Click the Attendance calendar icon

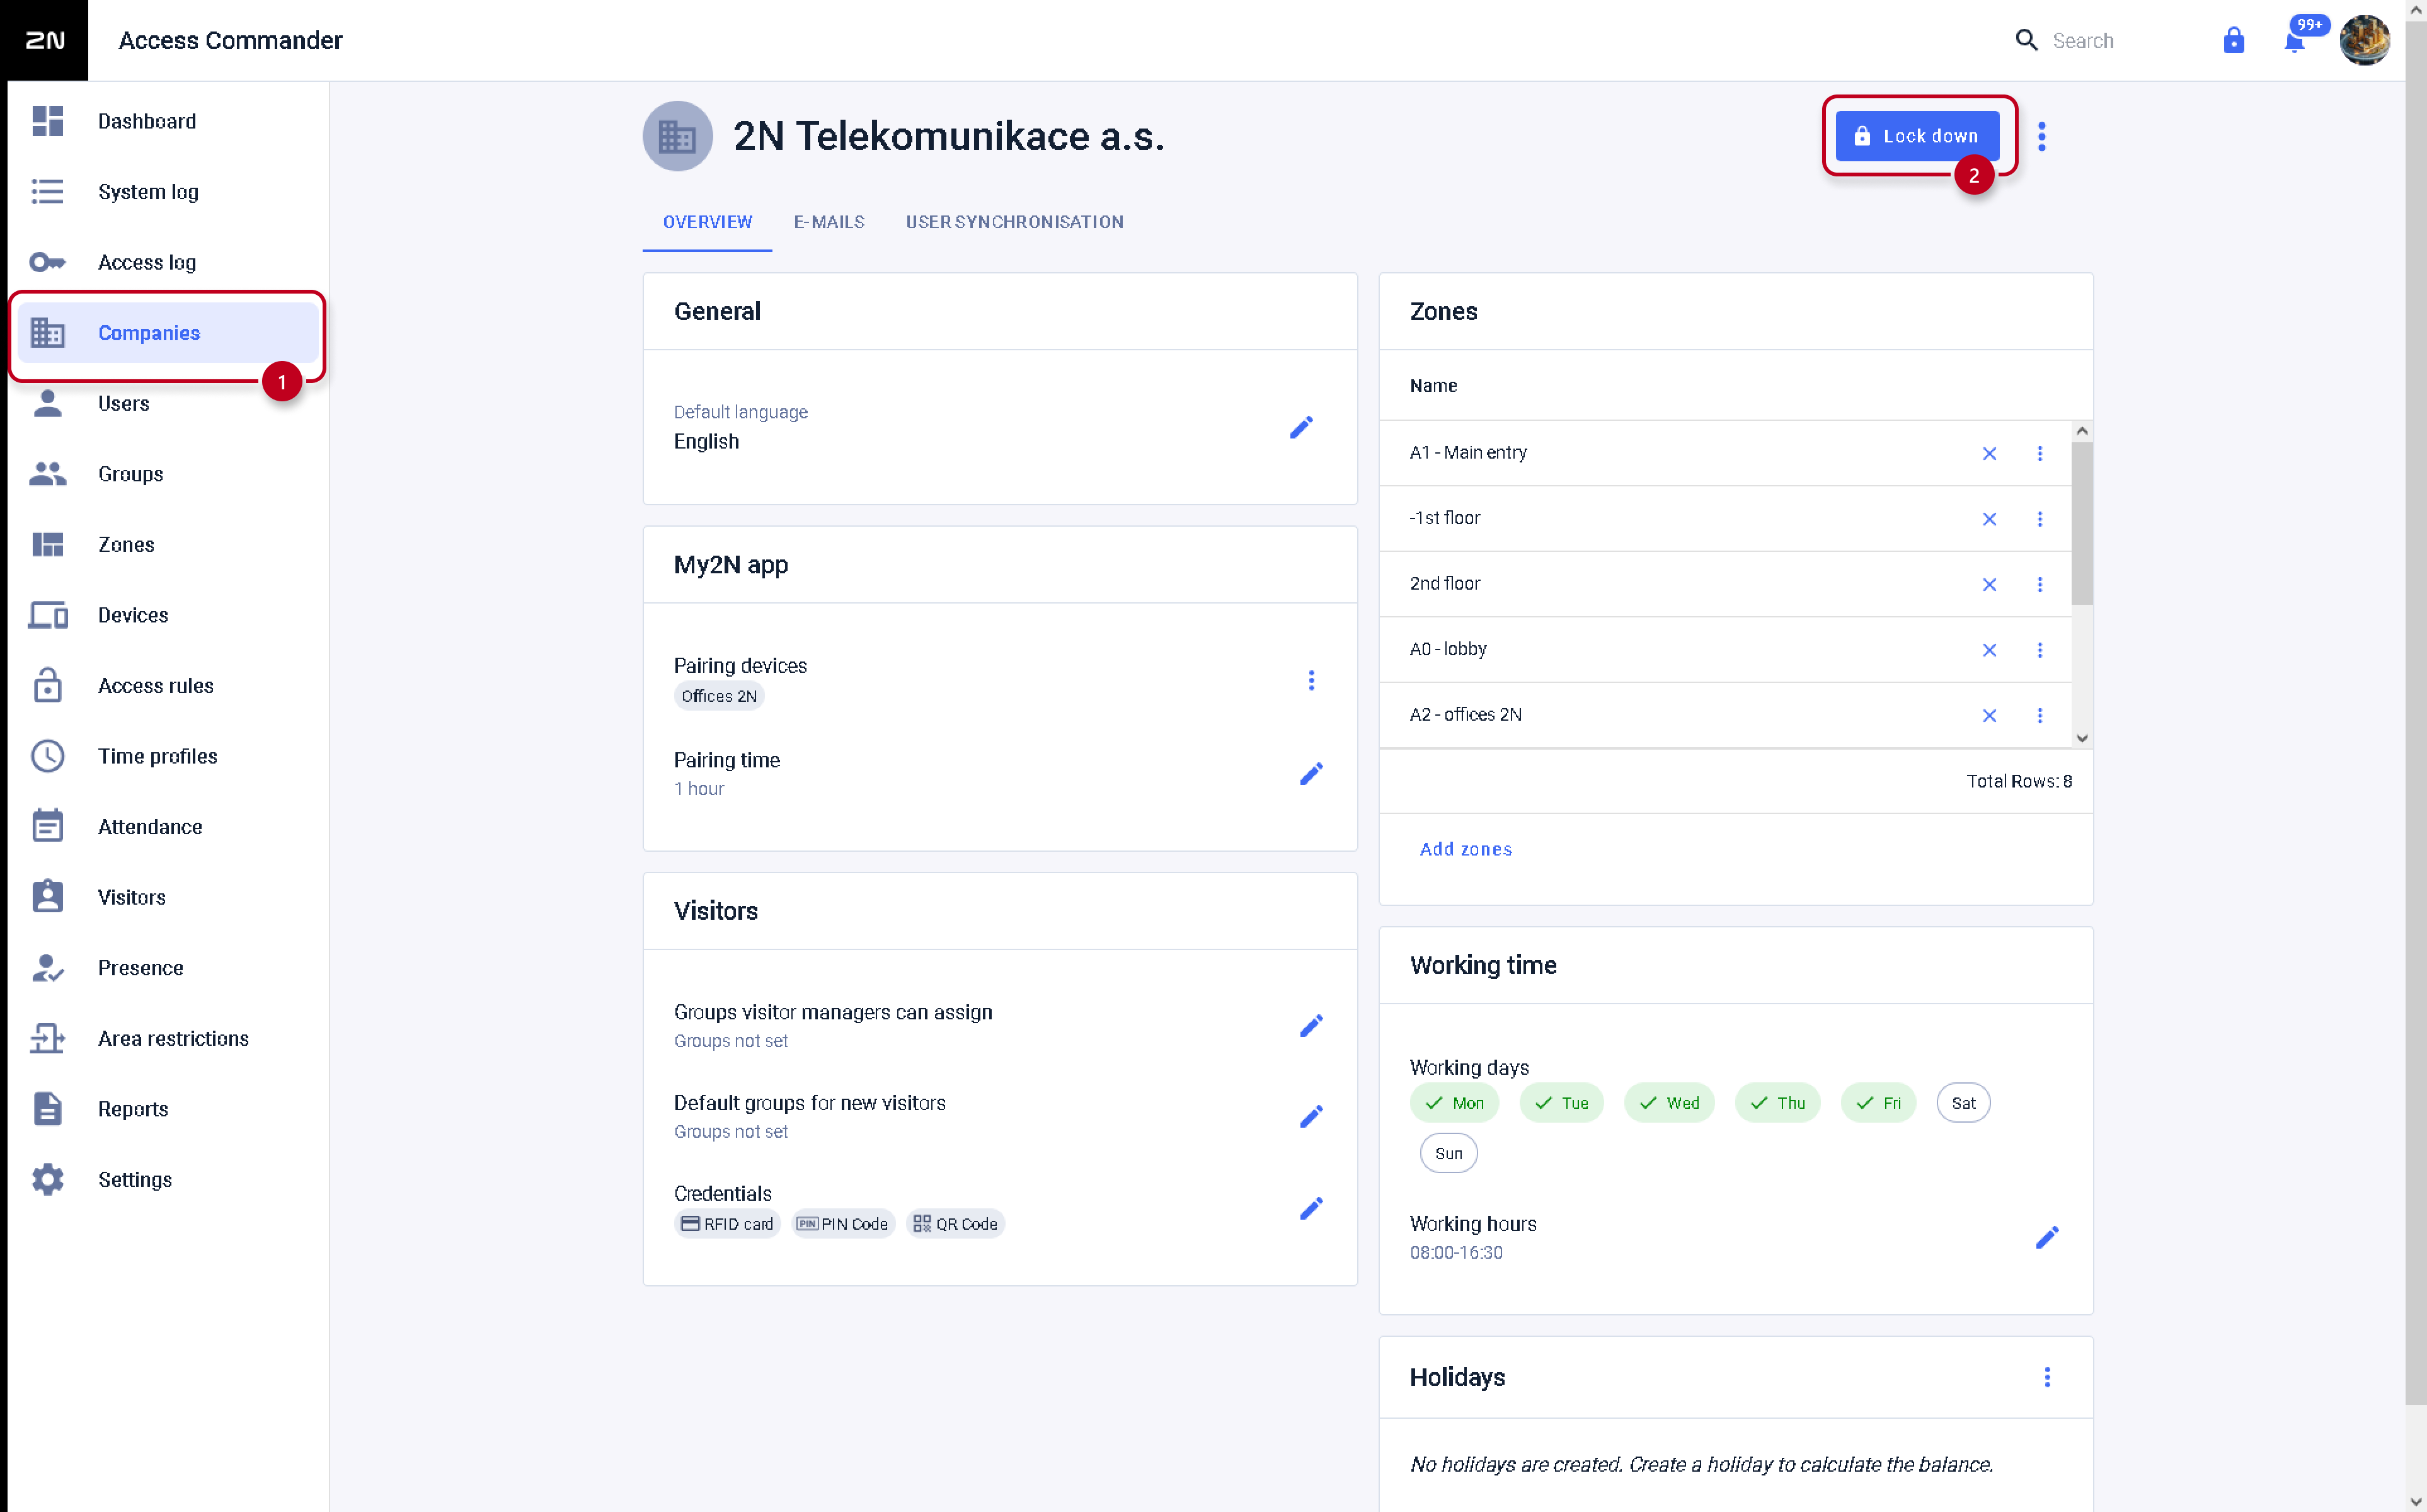[x=47, y=826]
